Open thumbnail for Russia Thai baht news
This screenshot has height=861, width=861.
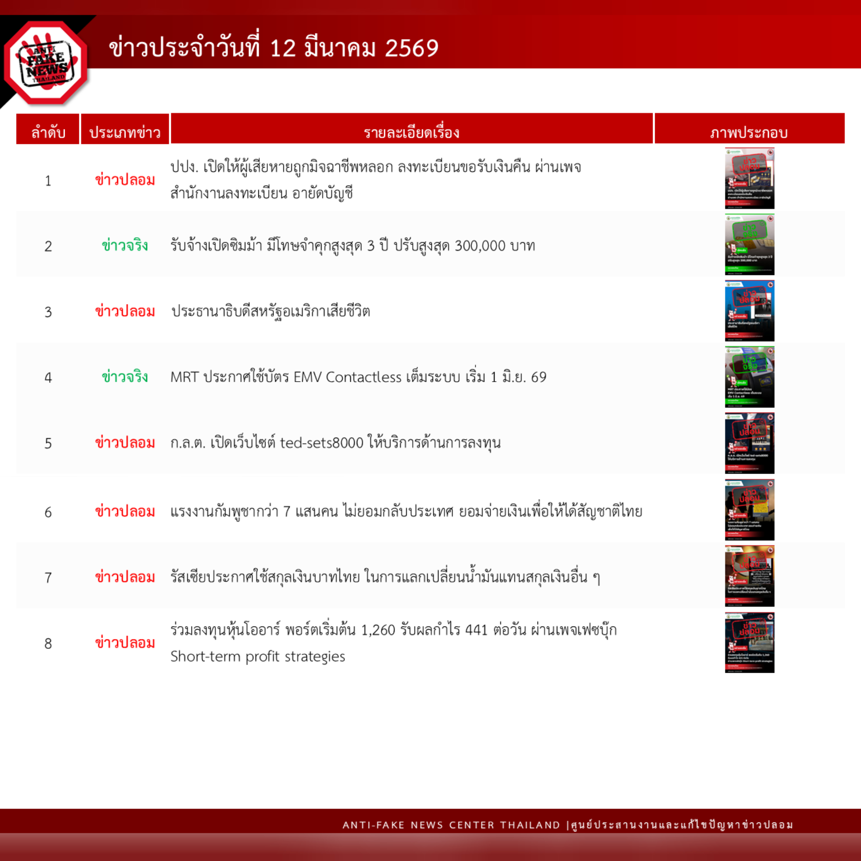(749, 576)
